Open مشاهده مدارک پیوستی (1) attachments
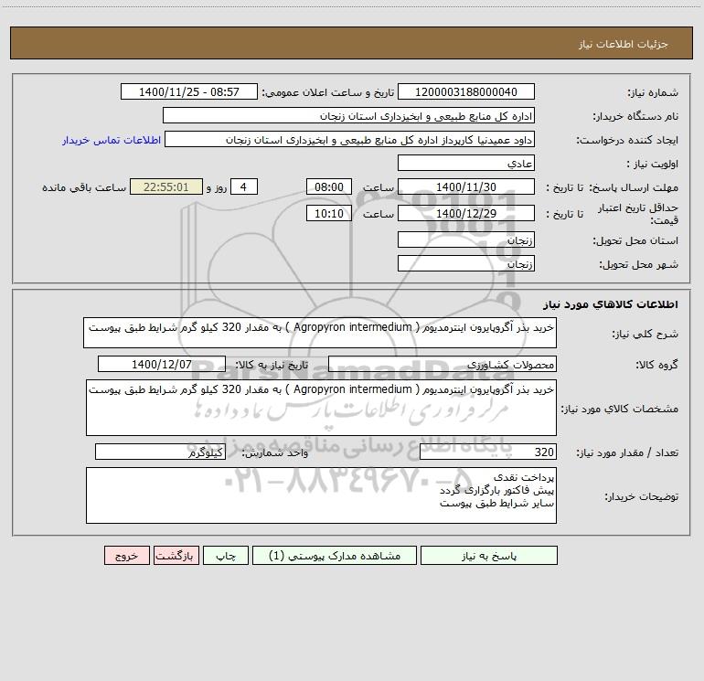 point(335,556)
